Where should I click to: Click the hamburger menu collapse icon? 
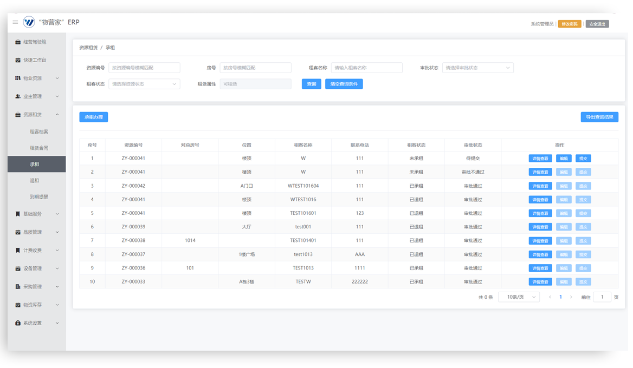point(15,22)
